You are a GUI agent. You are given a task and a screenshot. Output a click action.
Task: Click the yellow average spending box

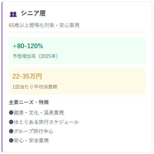(77, 81)
